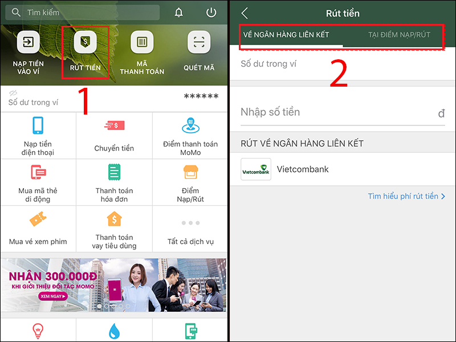Toggle wallet balance visibility eye icon
456x342 pixels.
[x=13, y=93]
